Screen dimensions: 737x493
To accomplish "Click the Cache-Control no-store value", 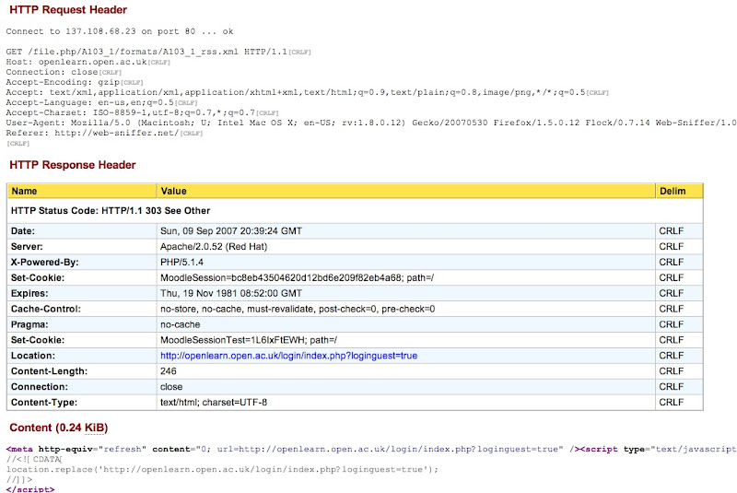I will [298, 309].
